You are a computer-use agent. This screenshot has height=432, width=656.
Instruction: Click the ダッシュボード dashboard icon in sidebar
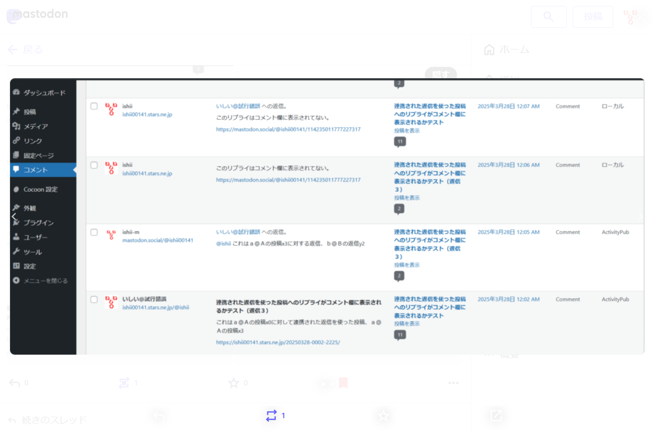click(16, 93)
